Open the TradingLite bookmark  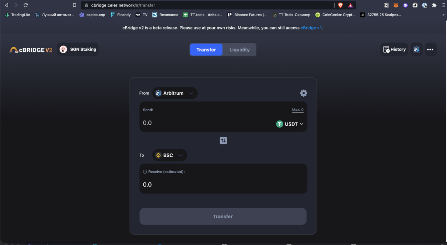(x=17, y=15)
